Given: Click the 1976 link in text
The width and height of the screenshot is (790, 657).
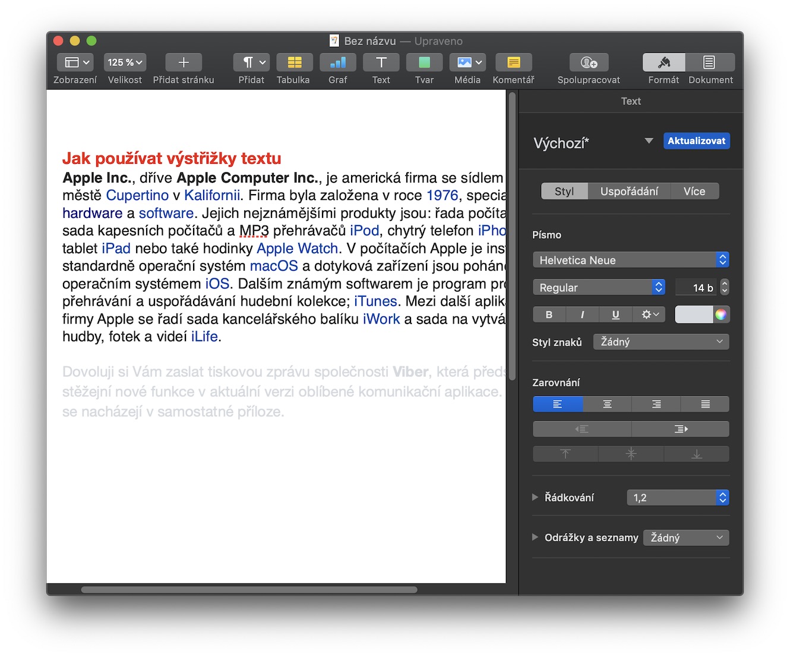Looking at the screenshot, I should (x=443, y=195).
